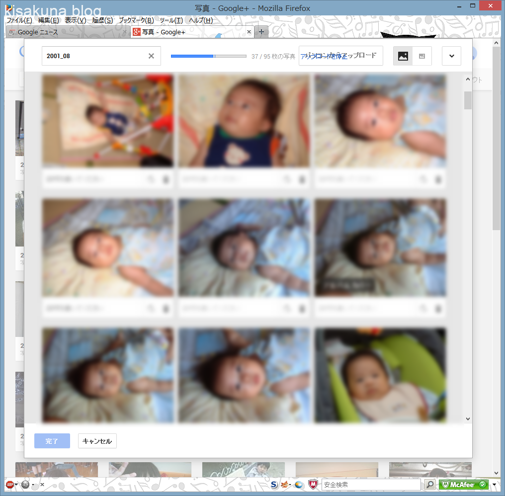Screen dimensions: 505x496
Task: Open the ブックマーク(B) menu
Action: point(136,20)
